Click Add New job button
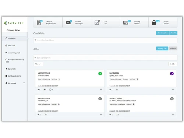184x138 pixels. [x=173, y=49]
